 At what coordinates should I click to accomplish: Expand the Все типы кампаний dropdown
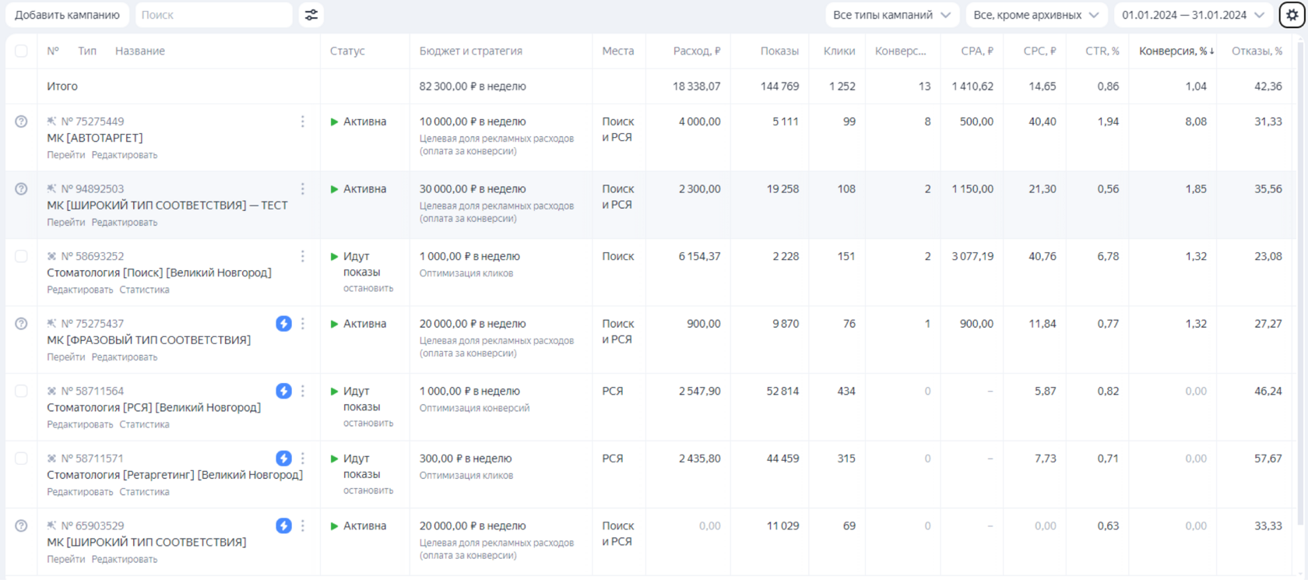point(891,15)
